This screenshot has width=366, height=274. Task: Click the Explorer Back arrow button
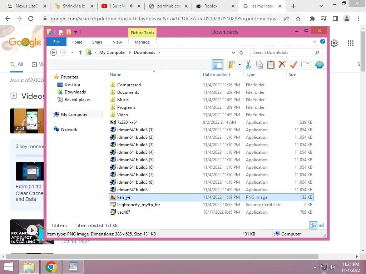[x=54, y=52]
